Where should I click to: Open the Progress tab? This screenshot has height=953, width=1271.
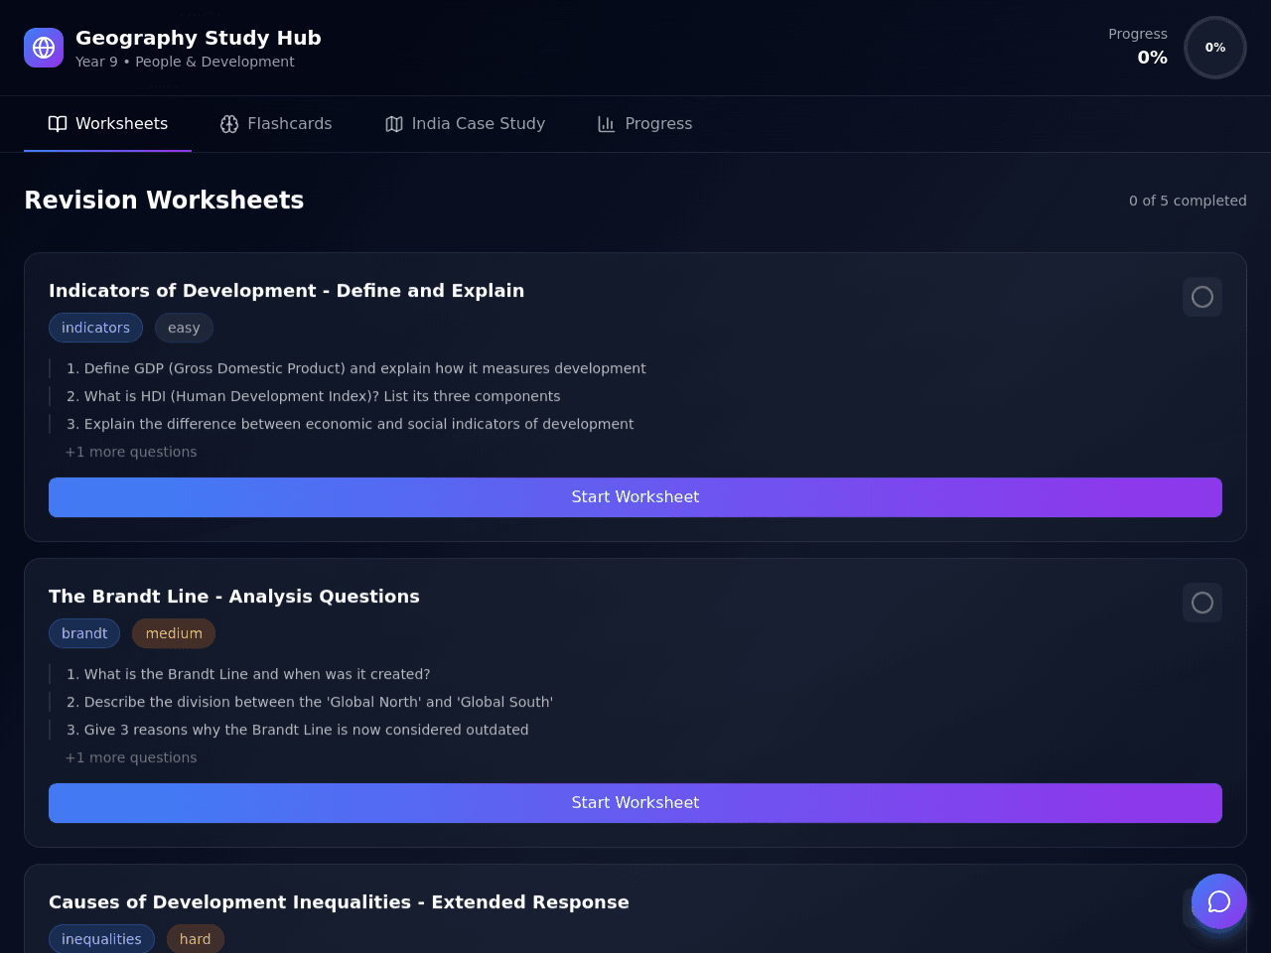(x=645, y=124)
